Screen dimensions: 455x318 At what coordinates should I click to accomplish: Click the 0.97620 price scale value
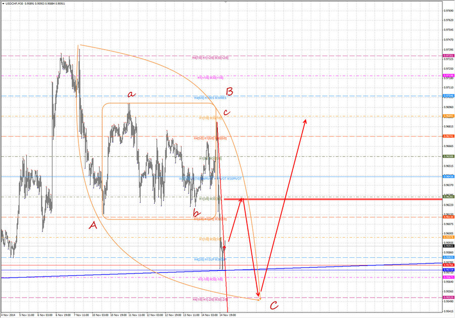pyautogui.click(x=448, y=20)
